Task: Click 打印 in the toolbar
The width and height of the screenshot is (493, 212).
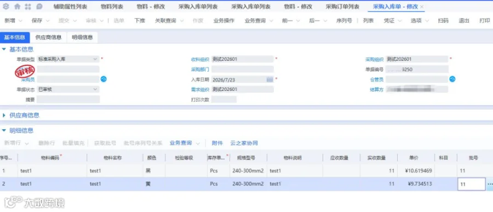Action: click(x=485, y=21)
